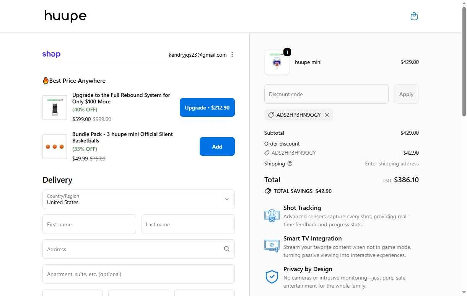Open the Country/Region dropdown
The height and width of the screenshot is (296, 467).
pos(138,199)
